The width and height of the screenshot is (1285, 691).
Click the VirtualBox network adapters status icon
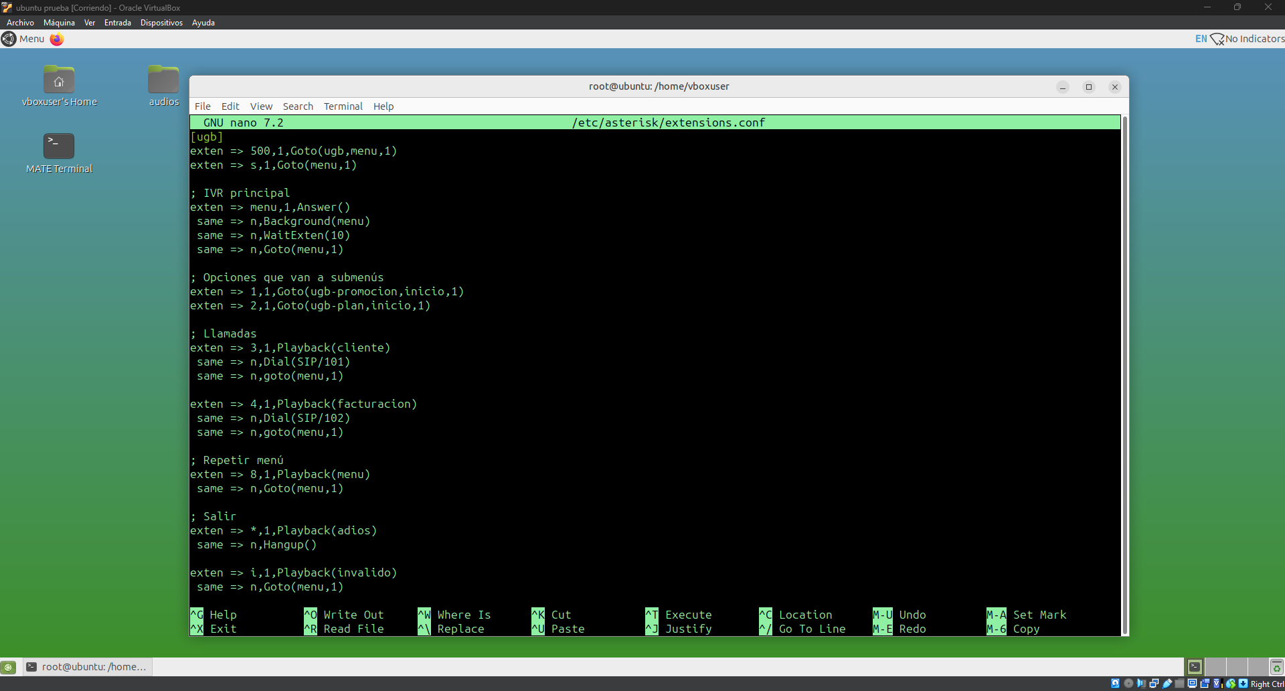pos(1154,684)
